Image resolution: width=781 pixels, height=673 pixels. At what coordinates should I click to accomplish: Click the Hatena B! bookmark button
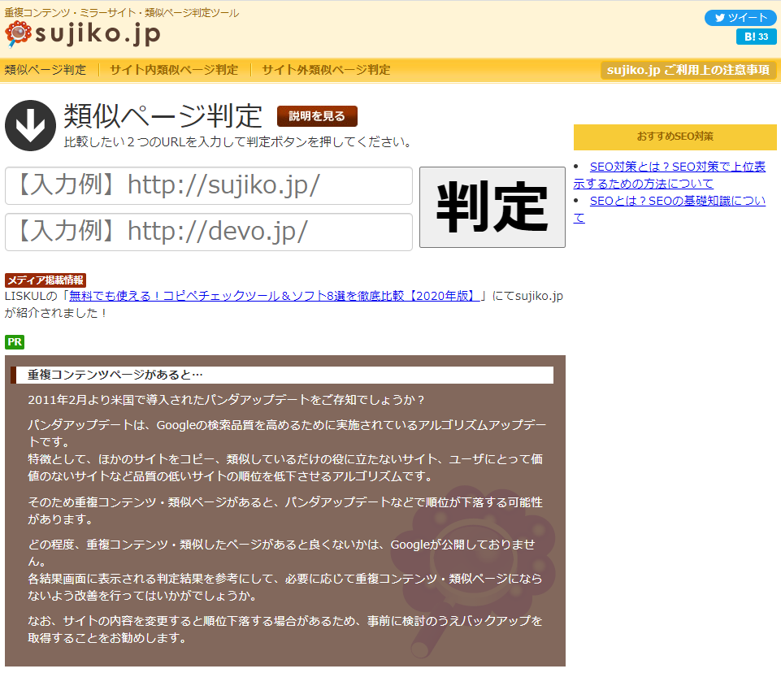756,37
